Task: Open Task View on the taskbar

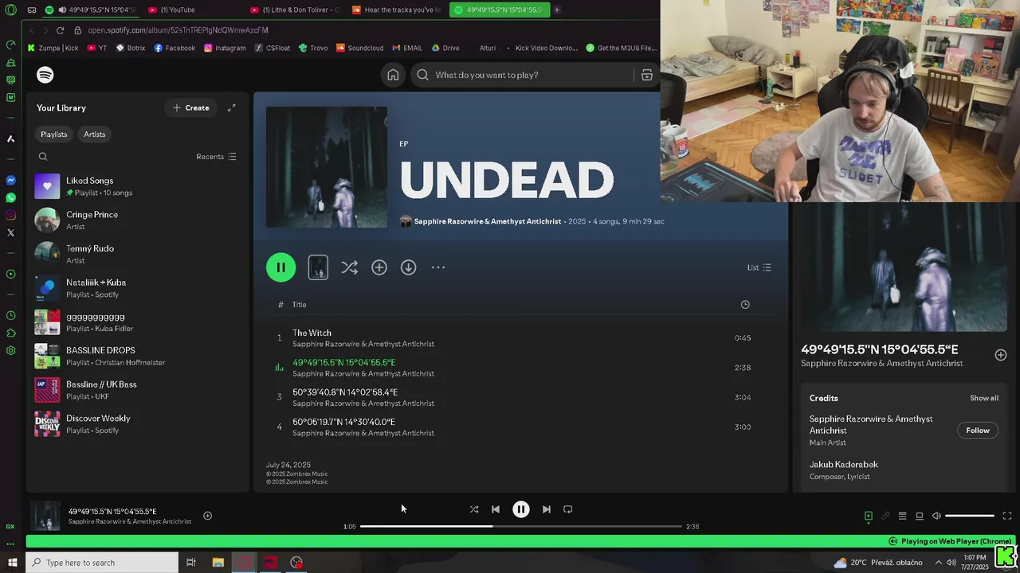Action: pos(191,563)
